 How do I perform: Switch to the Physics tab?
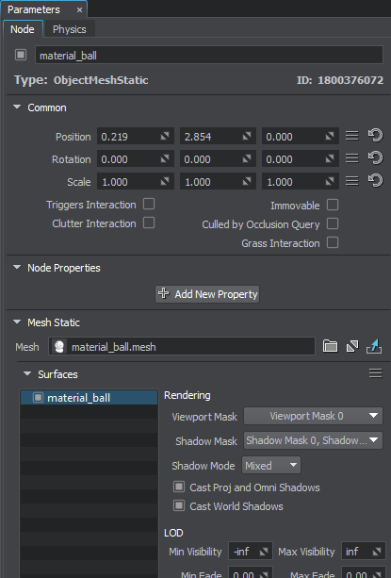click(69, 29)
